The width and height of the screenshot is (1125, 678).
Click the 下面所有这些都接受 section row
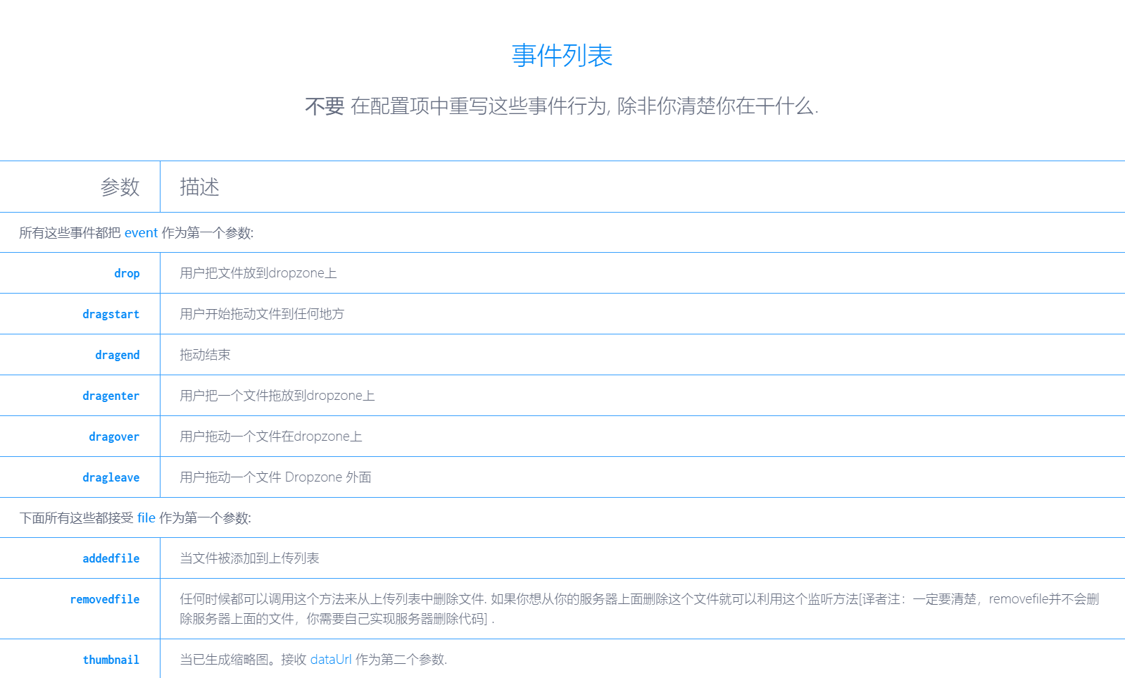(562, 518)
